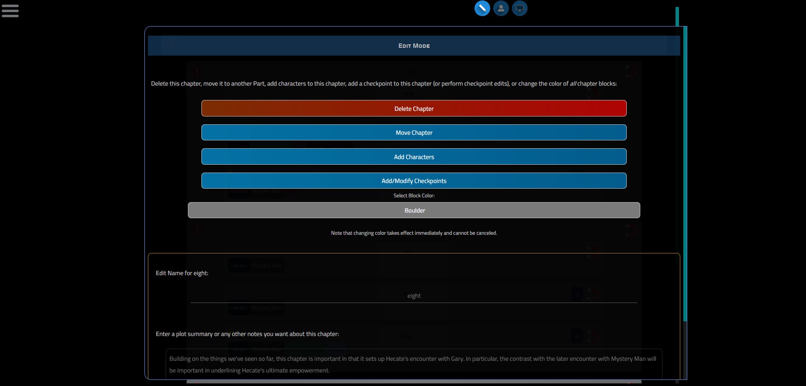Click the pencil edit mode icon

tap(482, 8)
